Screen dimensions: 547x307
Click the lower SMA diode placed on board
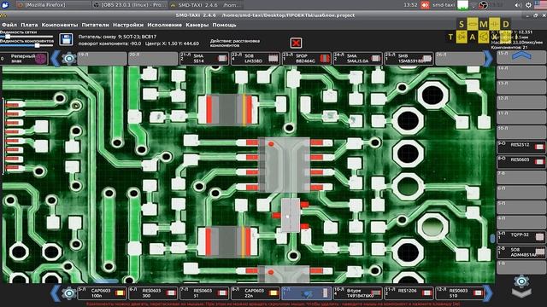tap(229, 241)
